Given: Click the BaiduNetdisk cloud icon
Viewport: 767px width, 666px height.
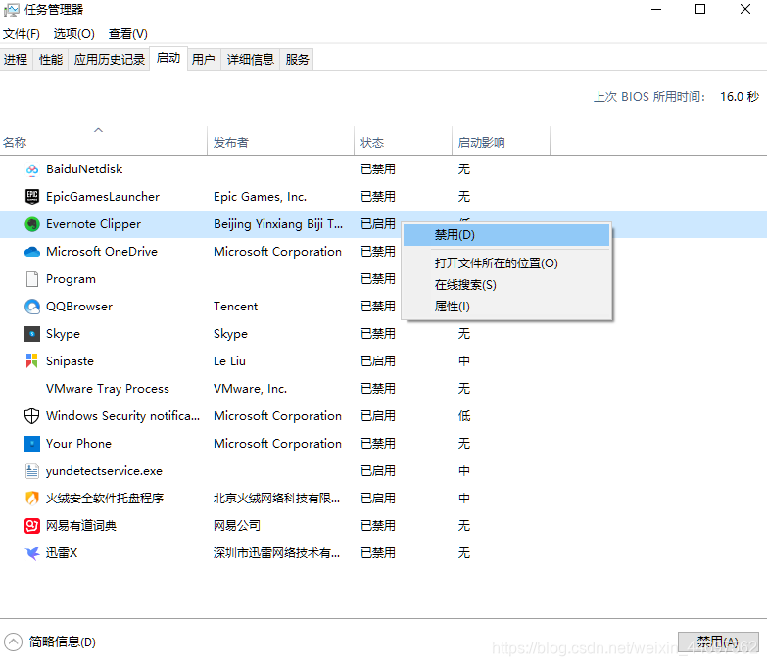Looking at the screenshot, I should 31,169.
